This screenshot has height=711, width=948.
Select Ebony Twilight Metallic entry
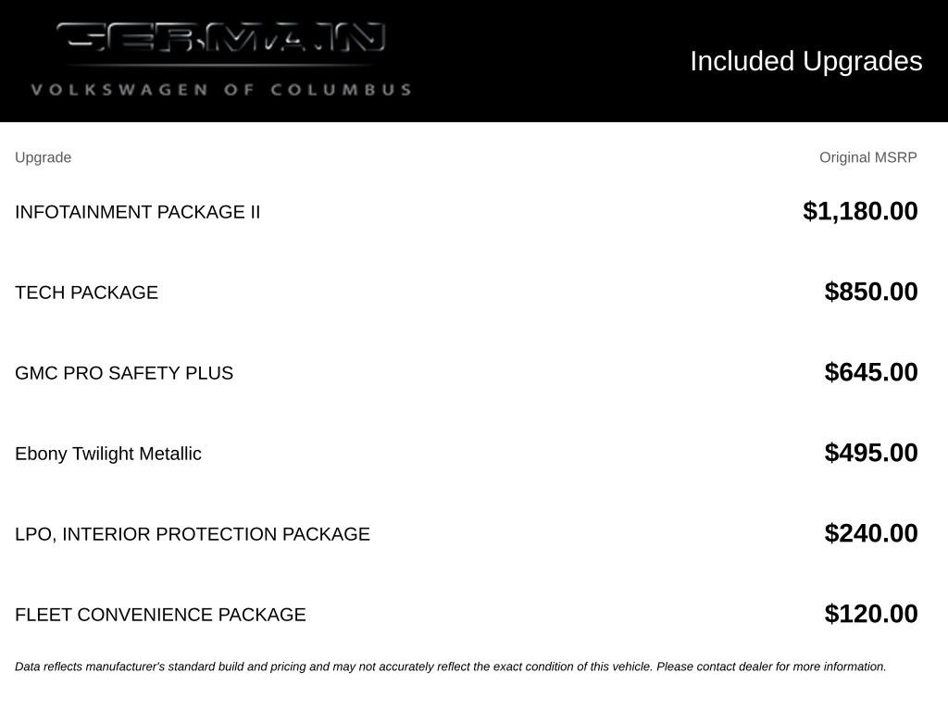tap(108, 454)
